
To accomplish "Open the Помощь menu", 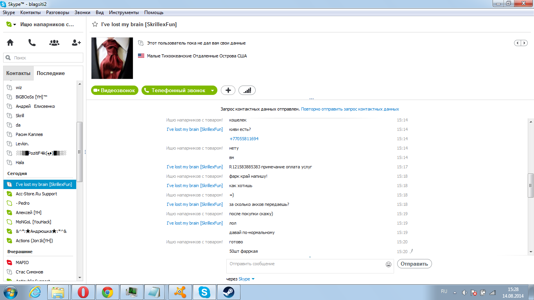I will pos(154,12).
